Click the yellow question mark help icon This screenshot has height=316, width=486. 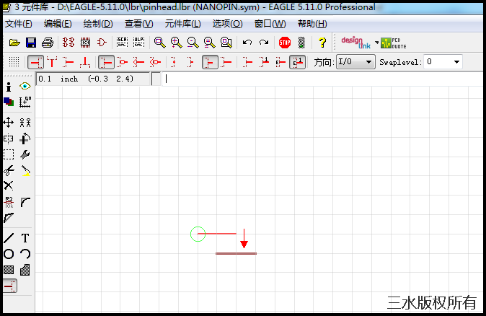point(322,43)
